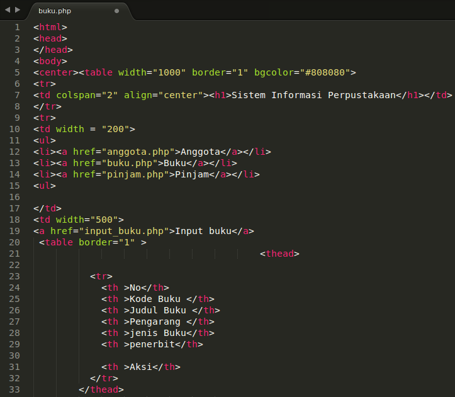This screenshot has width=455, height=397.
Task: Click the previous tab left arrow
Action: (8, 10)
